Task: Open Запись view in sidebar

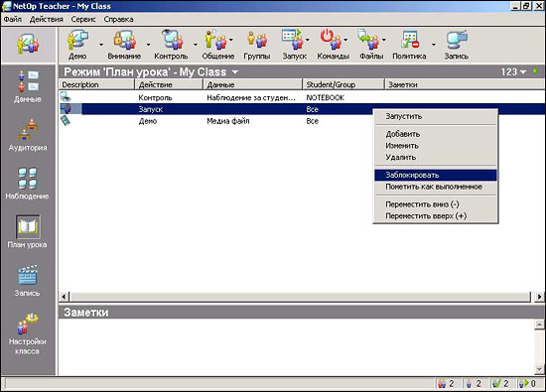Action: pyautogui.click(x=28, y=281)
